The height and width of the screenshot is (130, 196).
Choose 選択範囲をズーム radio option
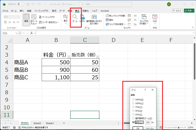coord(134,118)
